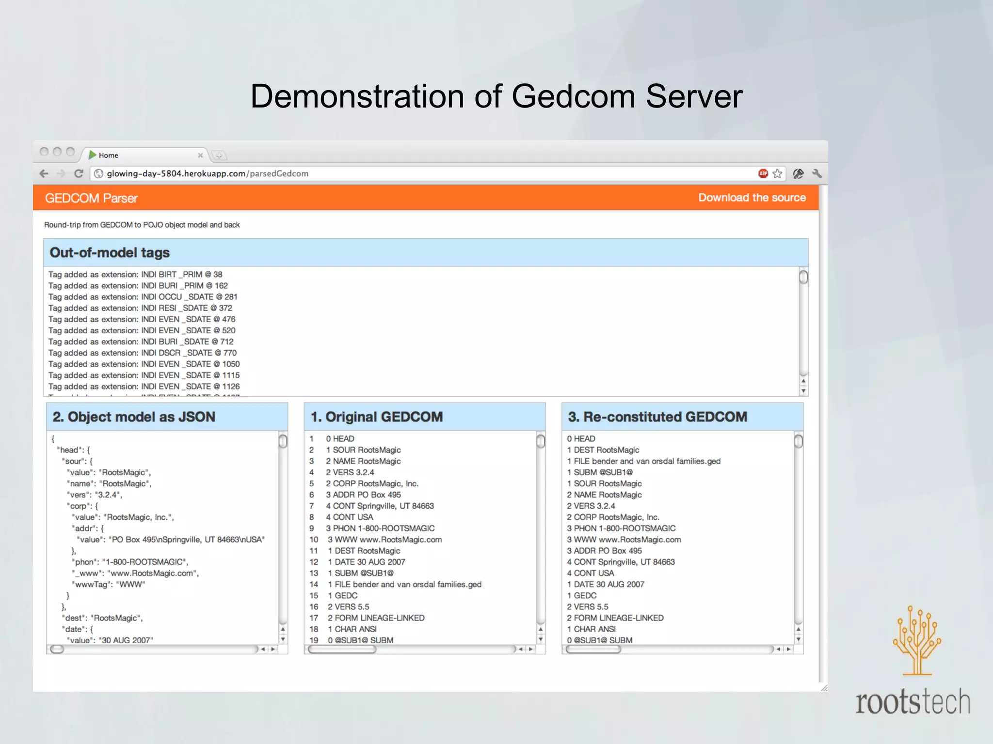Click Original GEDCOM vertical scrollbar thumb
993x744 pixels.
coord(541,441)
